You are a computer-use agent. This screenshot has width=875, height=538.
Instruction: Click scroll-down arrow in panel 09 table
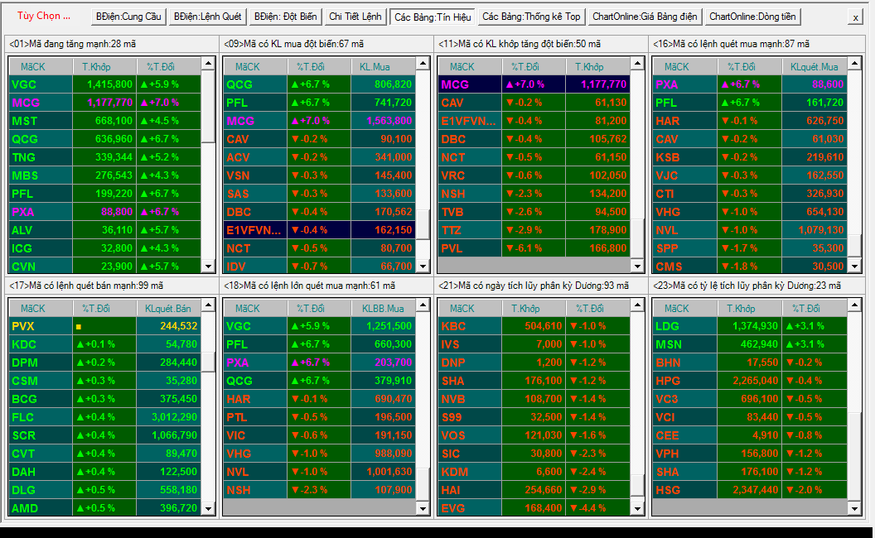pyautogui.click(x=423, y=266)
